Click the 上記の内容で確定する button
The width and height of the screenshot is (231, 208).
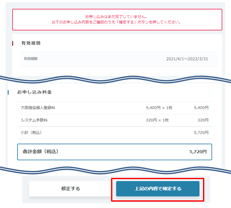click(x=158, y=188)
